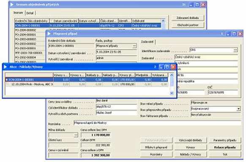Select order row PO-2004-000001
This screenshot has height=162, width=246.
(30, 35)
